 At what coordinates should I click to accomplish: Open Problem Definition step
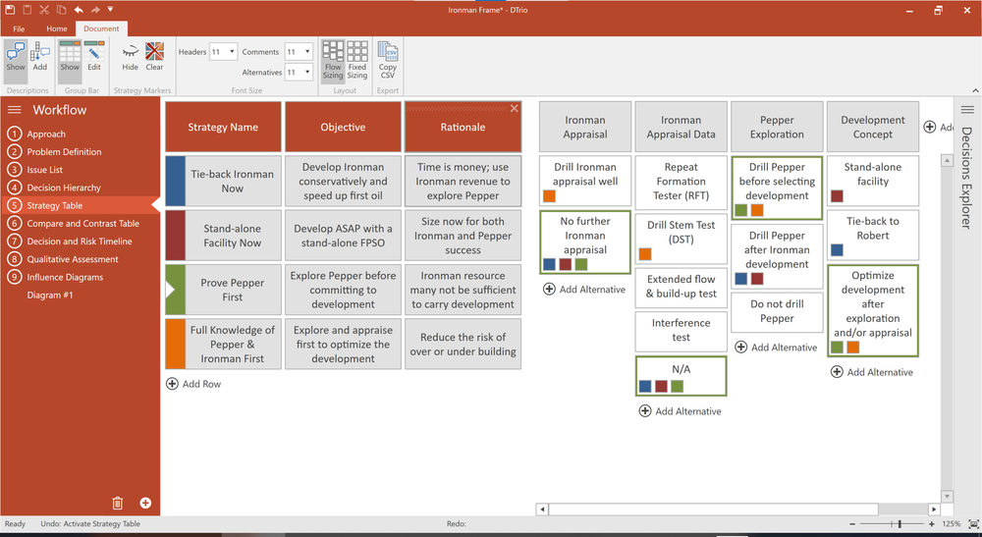(64, 151)
